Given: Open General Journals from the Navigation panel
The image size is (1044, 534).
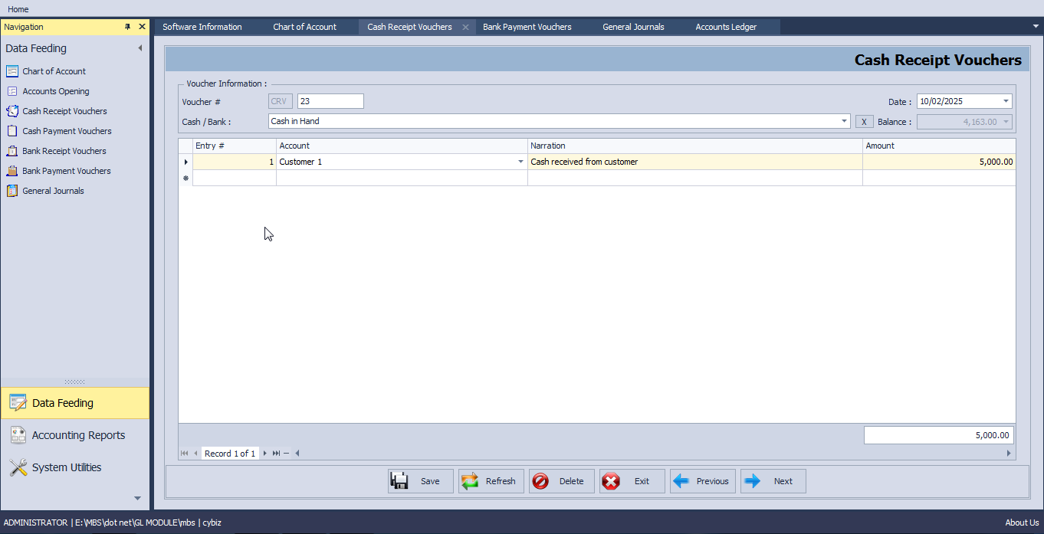Looking at the screenshot, I should coord(45,191).
